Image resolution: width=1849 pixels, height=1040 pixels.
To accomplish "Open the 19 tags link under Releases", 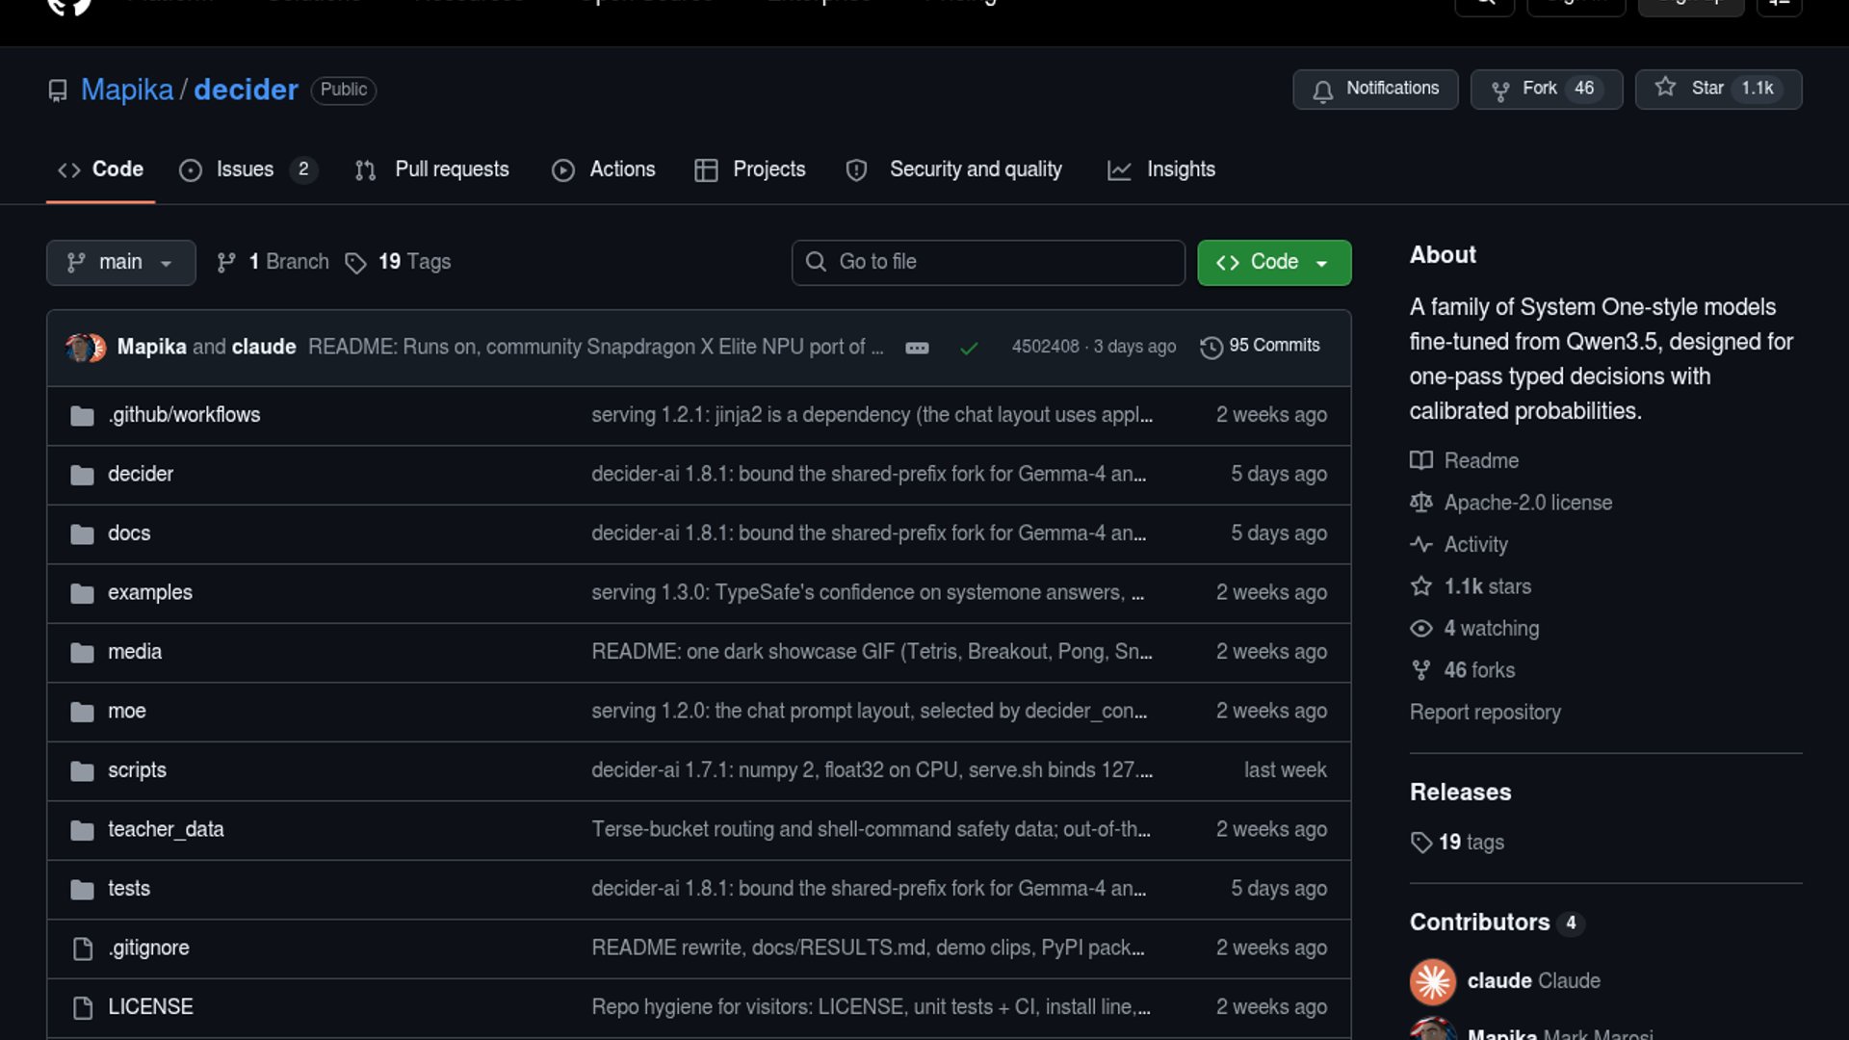I will [1457, 843].
